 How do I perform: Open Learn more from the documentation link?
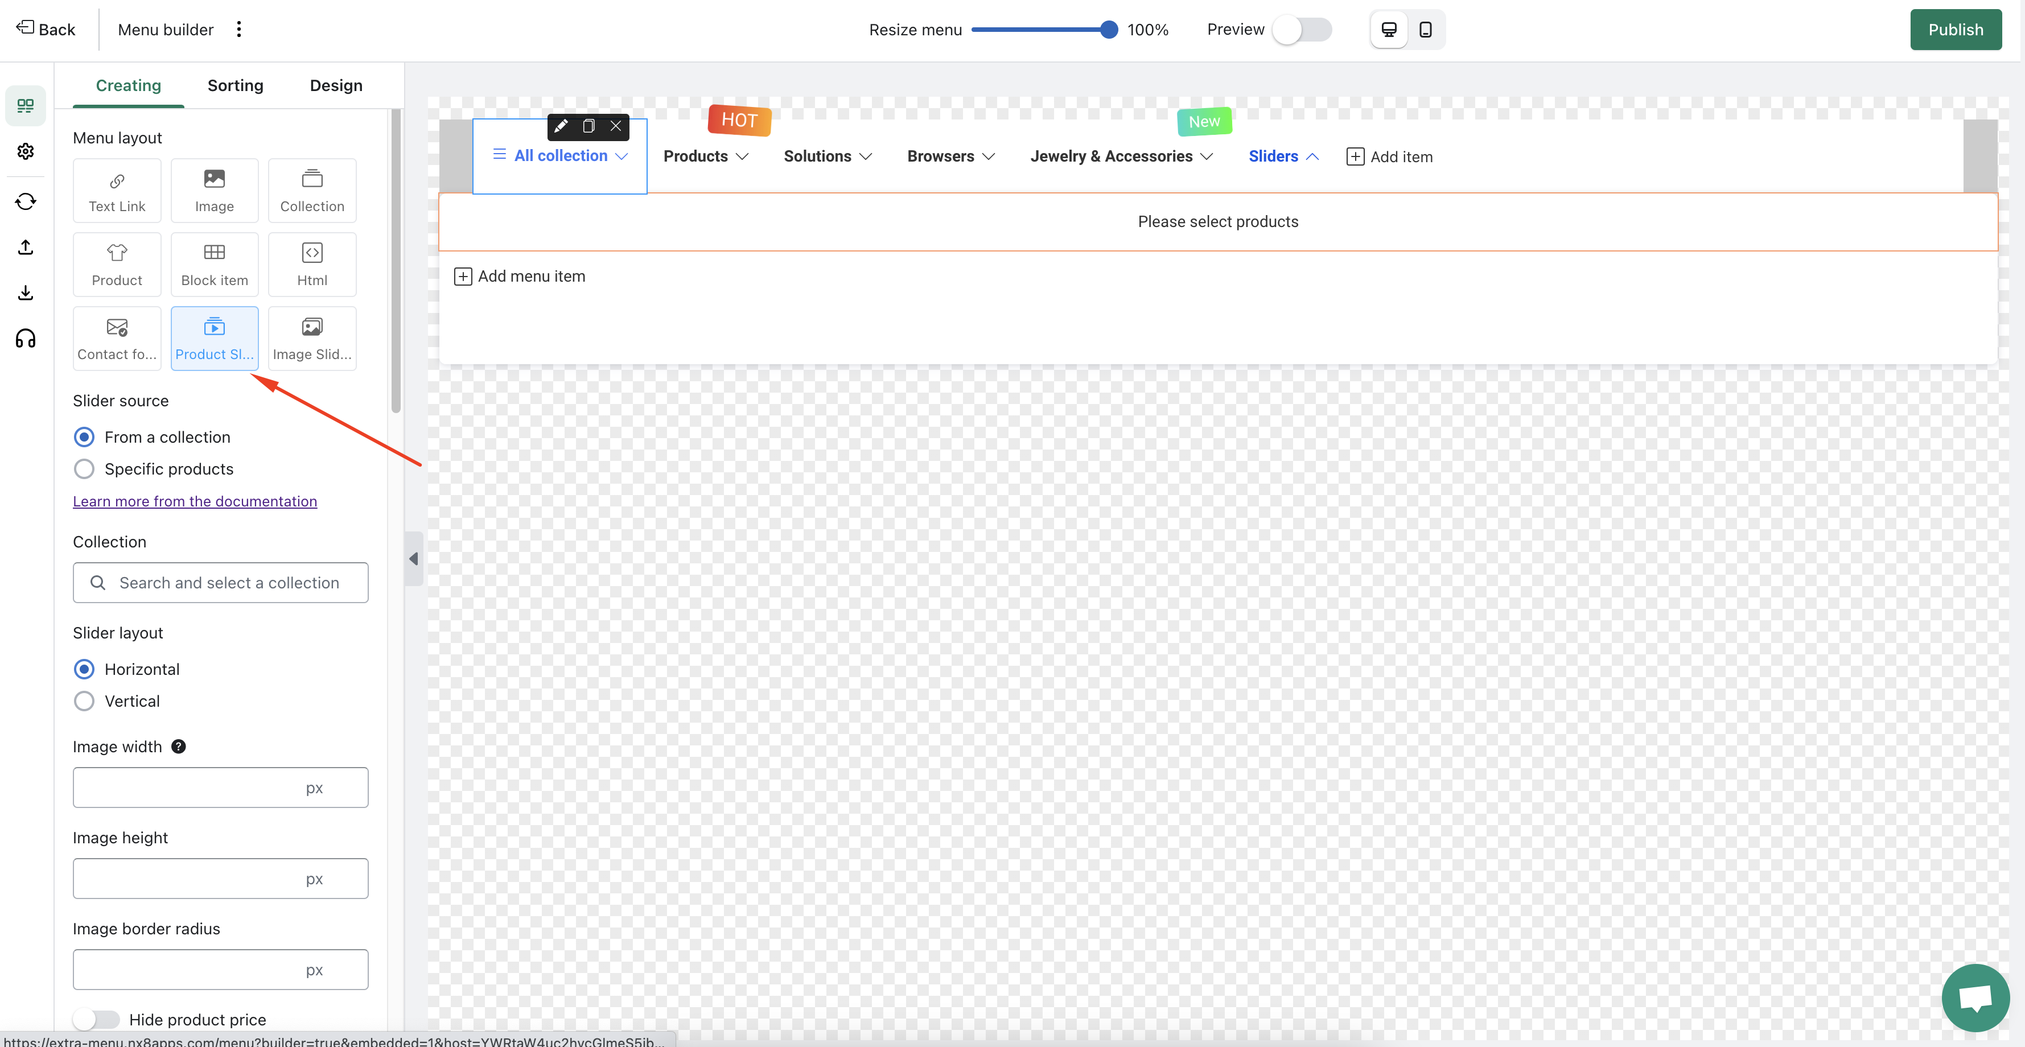[195, 501]
